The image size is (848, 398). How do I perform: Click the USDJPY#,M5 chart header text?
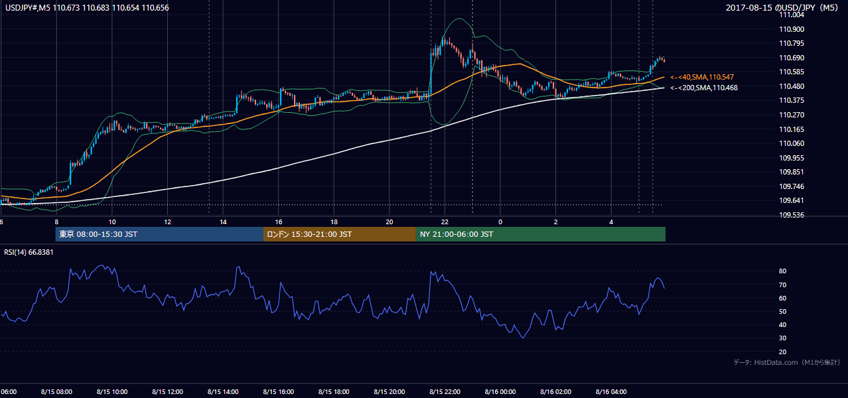click(87, 7)
